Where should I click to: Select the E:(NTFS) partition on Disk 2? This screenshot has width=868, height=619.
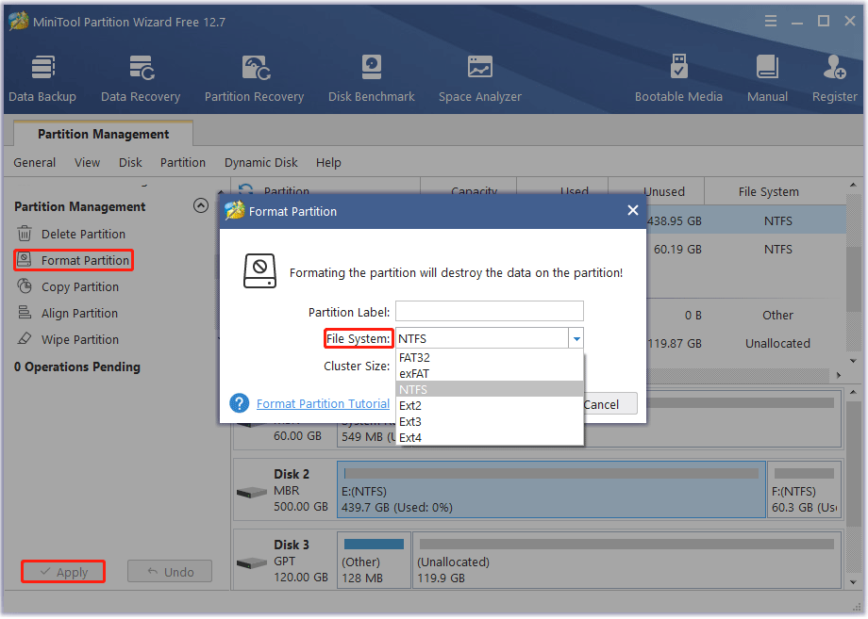[x=551, y=490]
